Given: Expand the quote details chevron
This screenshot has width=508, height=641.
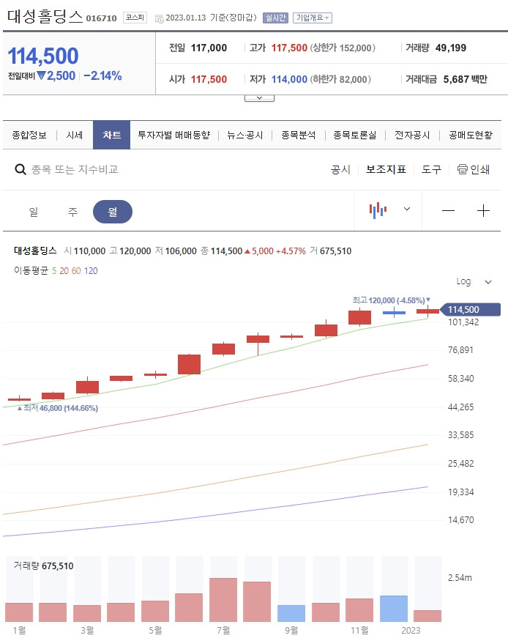Looking at the screenshot, I should point(259,98).
